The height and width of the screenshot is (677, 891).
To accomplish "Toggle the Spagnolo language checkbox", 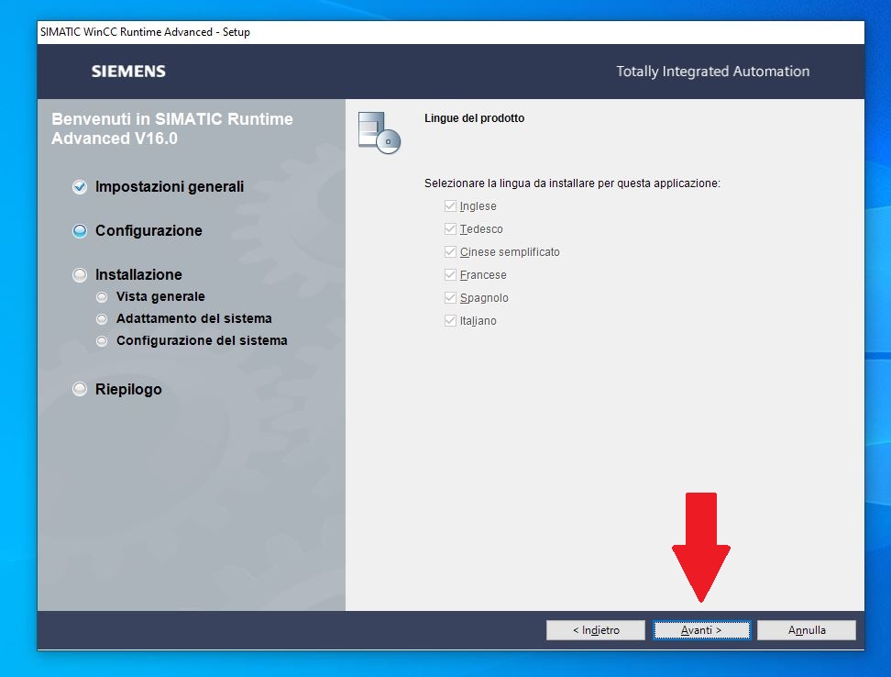I will [x=451, y=297].
